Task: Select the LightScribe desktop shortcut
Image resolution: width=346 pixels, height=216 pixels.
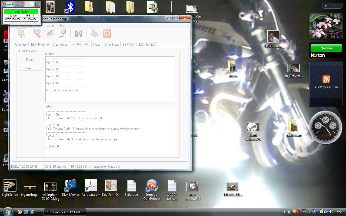Action: 10,188
